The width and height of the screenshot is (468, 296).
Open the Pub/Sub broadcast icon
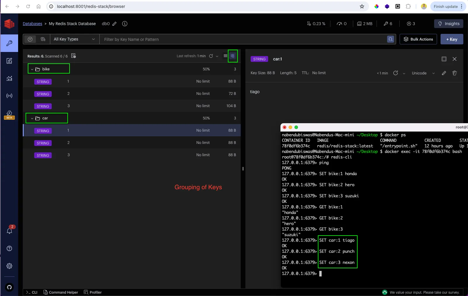(9, 96)
